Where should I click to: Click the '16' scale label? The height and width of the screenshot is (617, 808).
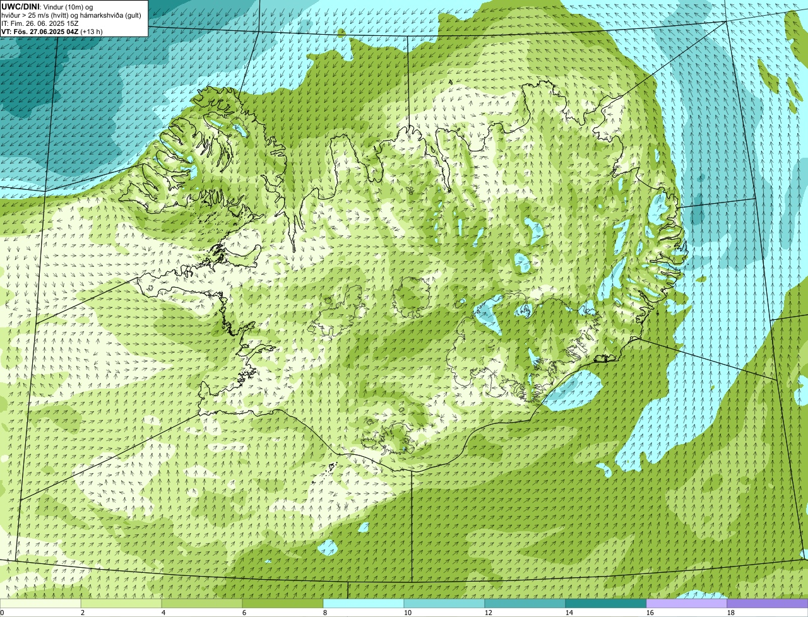[x=650, y=613]
